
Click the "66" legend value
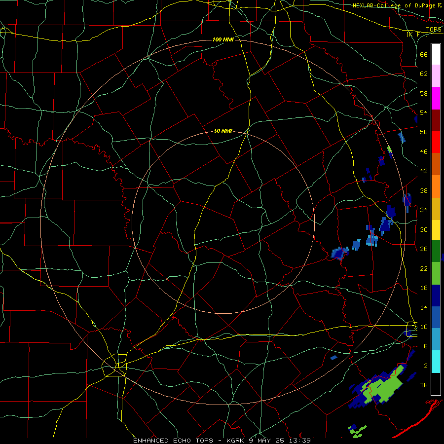[424, 54]
